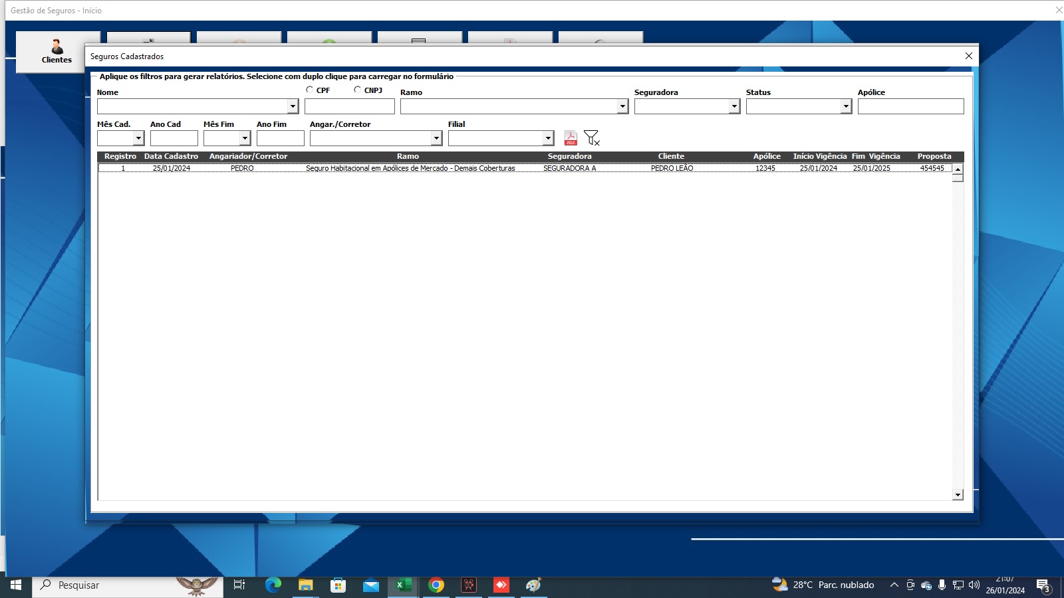The height and width of the screenshot is (598, 1064).
Task: Open the Filial dropdown
Action: pyautogui.click(x=548, y=138)
